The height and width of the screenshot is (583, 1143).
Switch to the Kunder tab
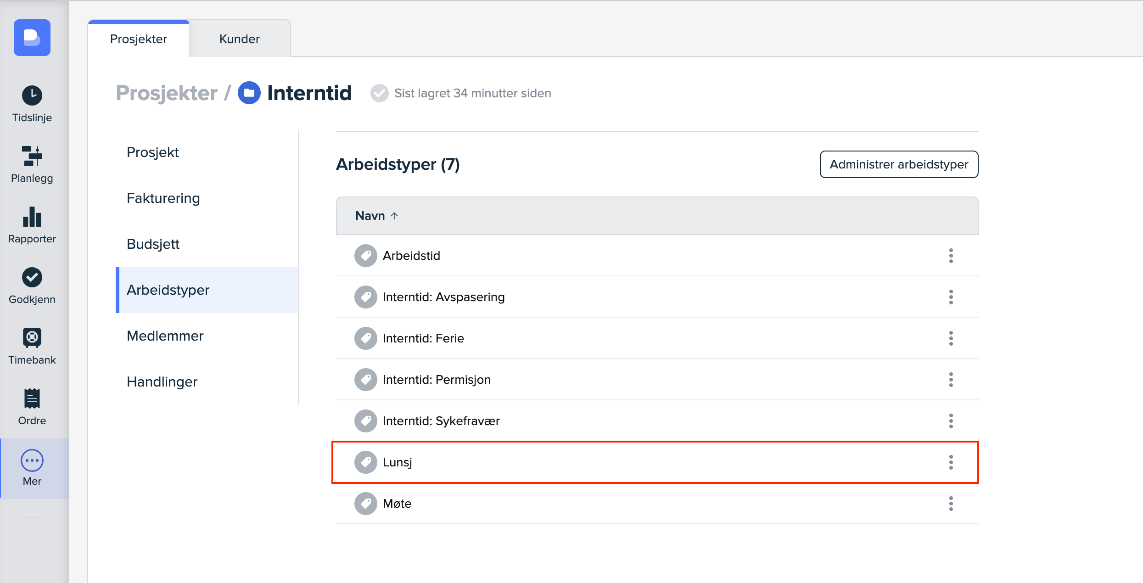[239, 39]
